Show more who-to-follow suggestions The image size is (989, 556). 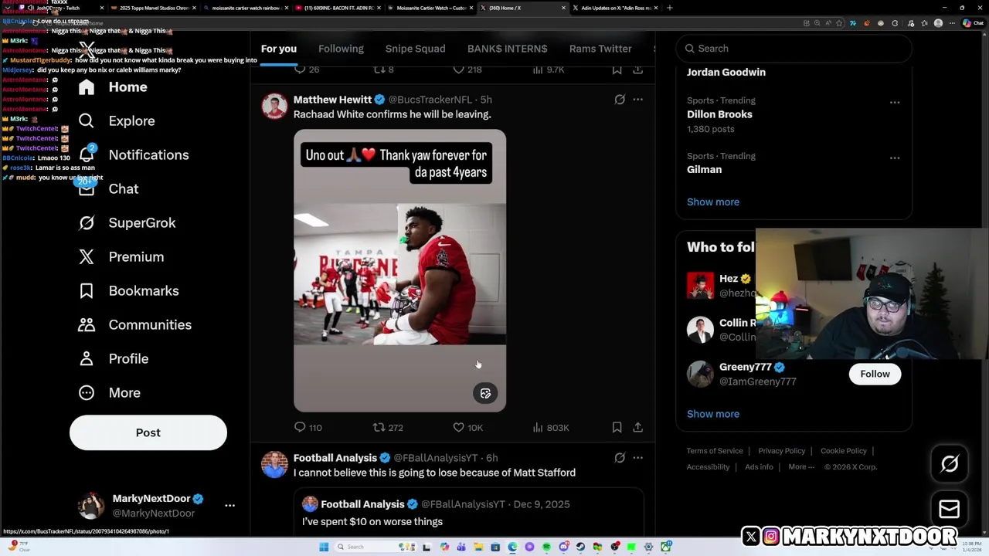713,414
